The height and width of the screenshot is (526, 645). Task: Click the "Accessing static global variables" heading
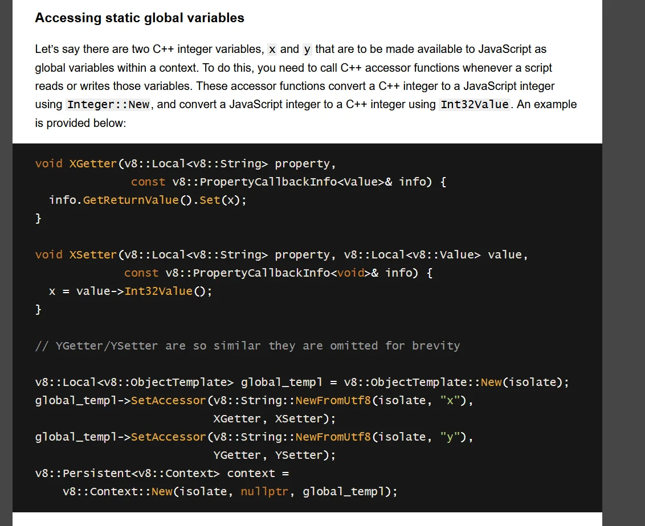click(x=140, y=18)
